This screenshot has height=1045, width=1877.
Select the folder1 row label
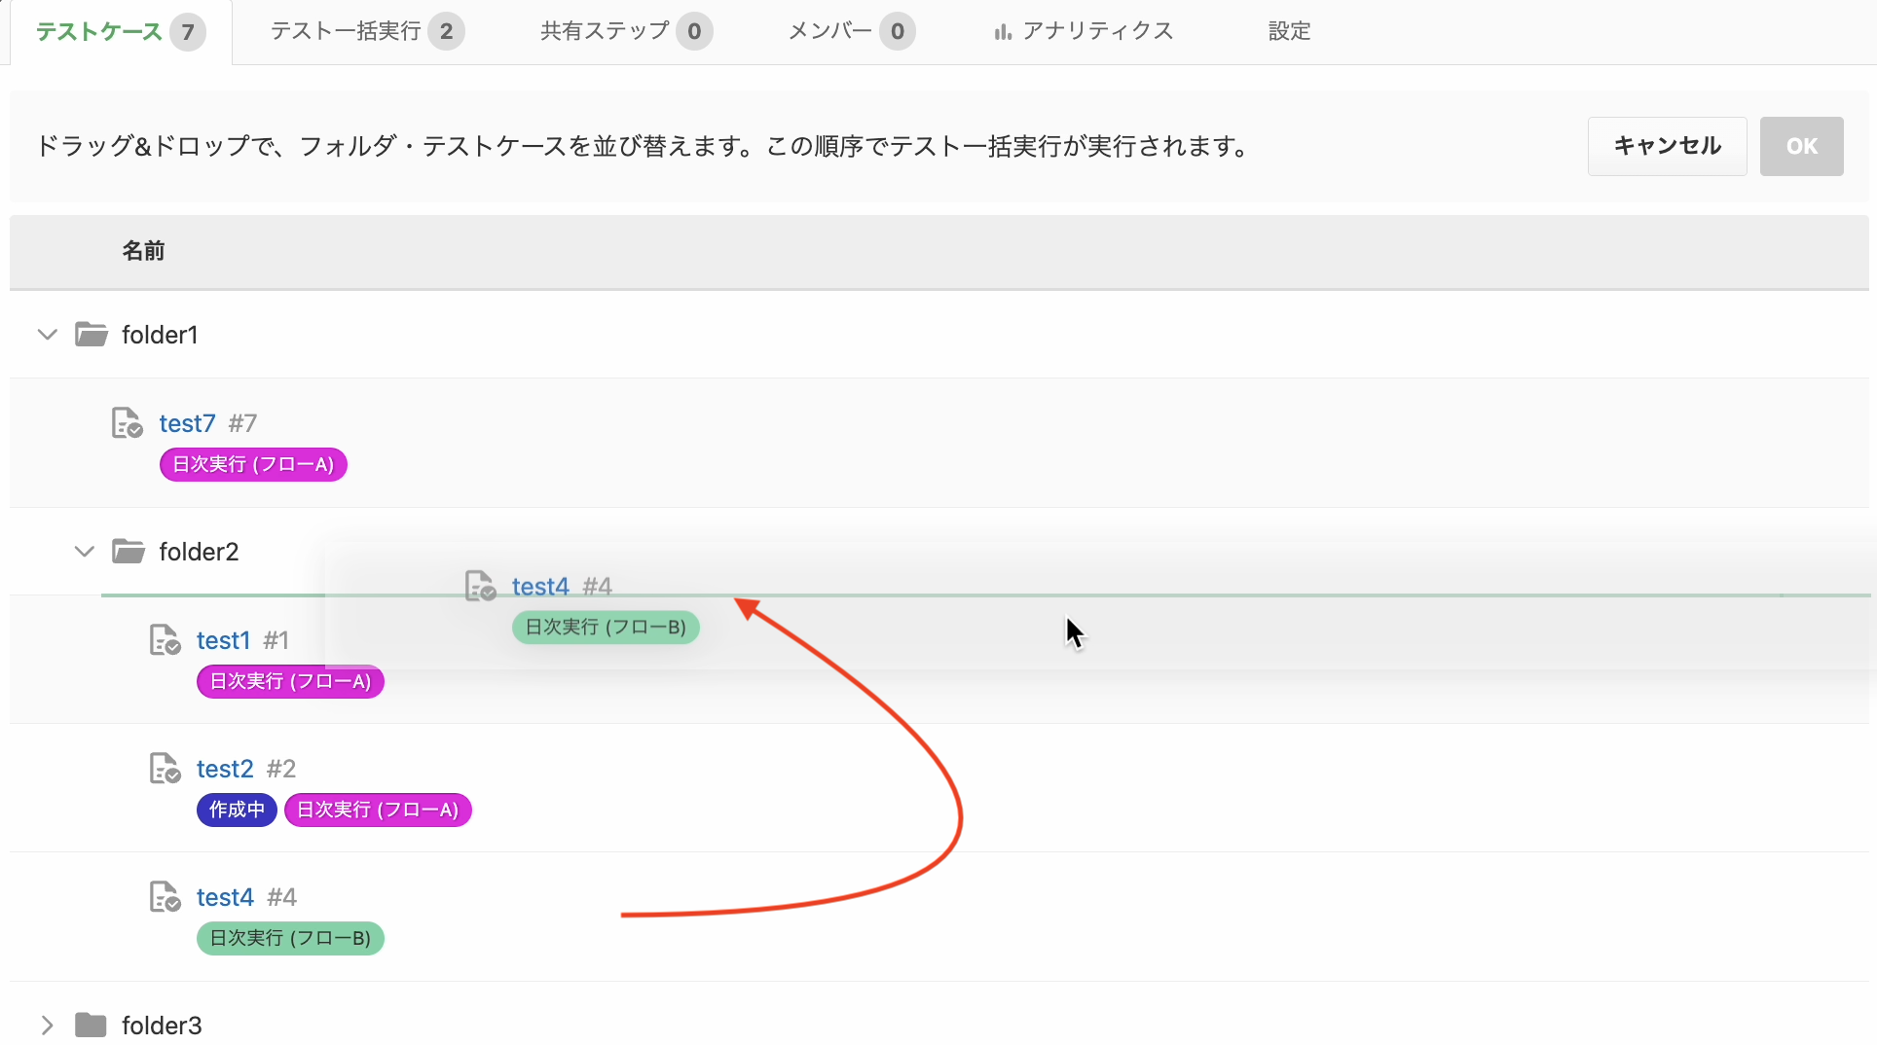(x=160, y=335)
